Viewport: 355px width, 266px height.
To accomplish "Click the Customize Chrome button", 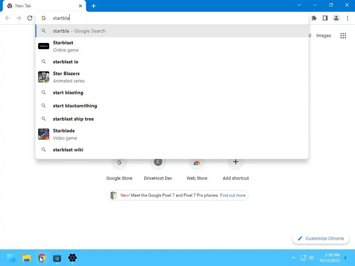I will pos(321,238).
